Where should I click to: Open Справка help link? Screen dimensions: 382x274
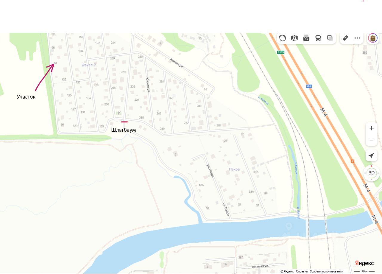tap(302, 271)
